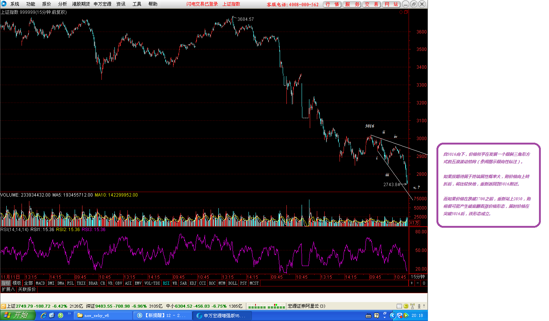Select the VOL-TDX indicator

(x=152, y=283)
